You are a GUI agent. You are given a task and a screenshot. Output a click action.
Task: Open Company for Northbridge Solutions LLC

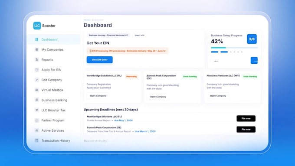98,96
